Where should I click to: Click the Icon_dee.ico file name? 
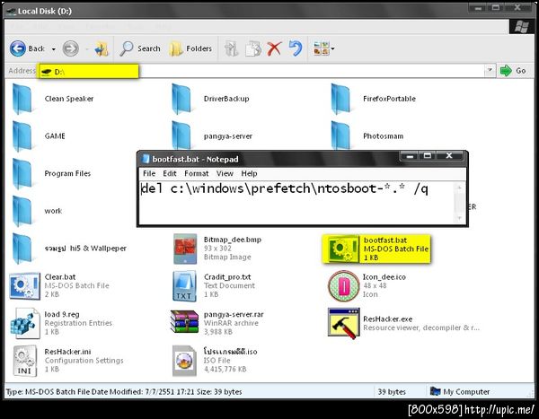pos(384,277)
